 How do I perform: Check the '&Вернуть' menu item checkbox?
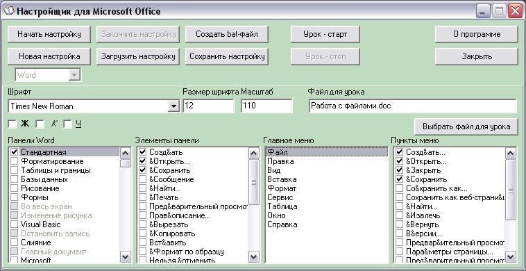[x=399, y=224]
